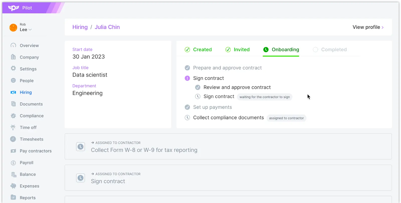Open Pay contractors in sidebar
Viewport: 401px width, 203px height.
[x=36, y=151]
